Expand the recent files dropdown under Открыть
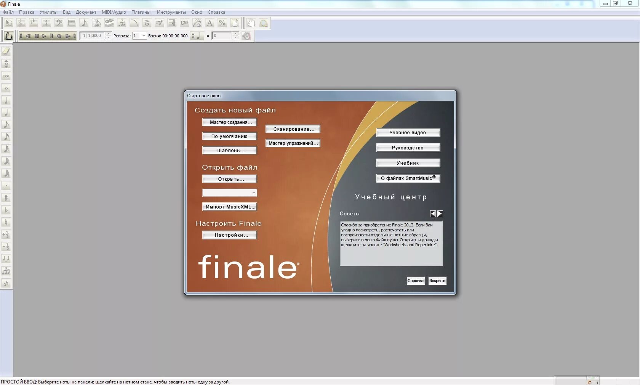The image size is (640, 385). 230,193
